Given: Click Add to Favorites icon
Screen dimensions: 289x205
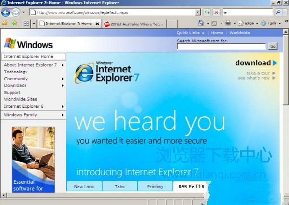Looking at the screenshot, I should tap(14, 23).
